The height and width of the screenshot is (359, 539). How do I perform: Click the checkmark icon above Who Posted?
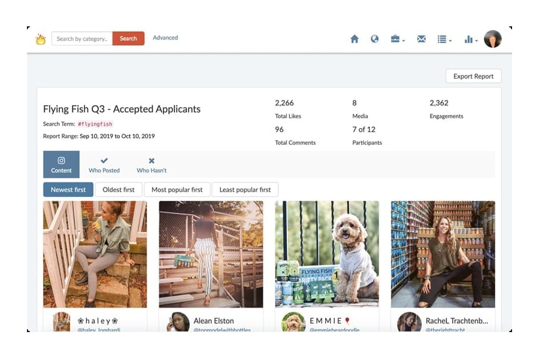(104, 160)
